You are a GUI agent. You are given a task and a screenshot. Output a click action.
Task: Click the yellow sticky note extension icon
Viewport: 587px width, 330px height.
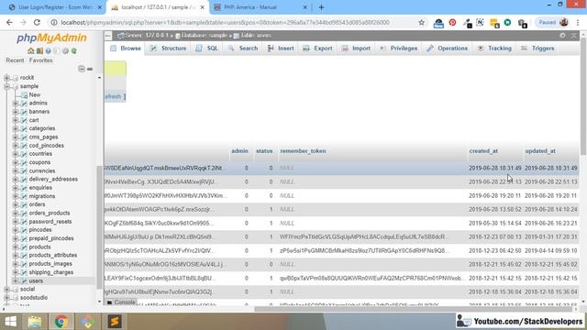coord(494,23)
